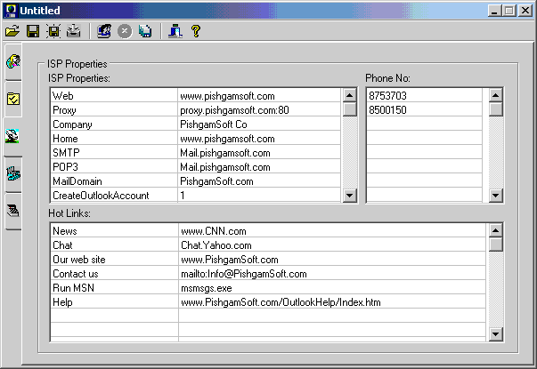The image size is (537, 369).
Task: Click the first empty Hot Links name cell below Help
Action: coord(114,316)
